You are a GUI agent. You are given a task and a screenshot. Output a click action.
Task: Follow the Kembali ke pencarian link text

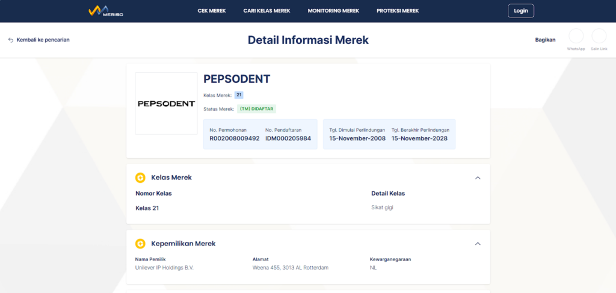pyautogui.click(x=43, y=40)
